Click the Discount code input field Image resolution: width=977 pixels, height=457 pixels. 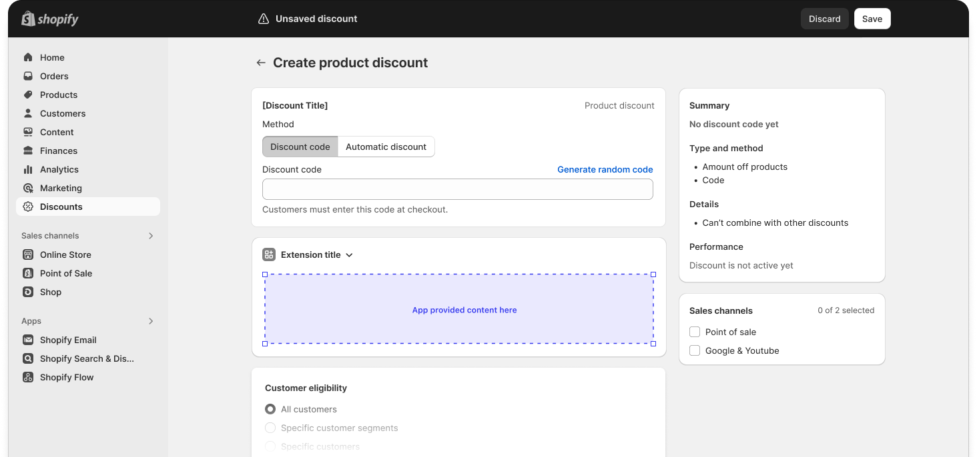(457, 189)
